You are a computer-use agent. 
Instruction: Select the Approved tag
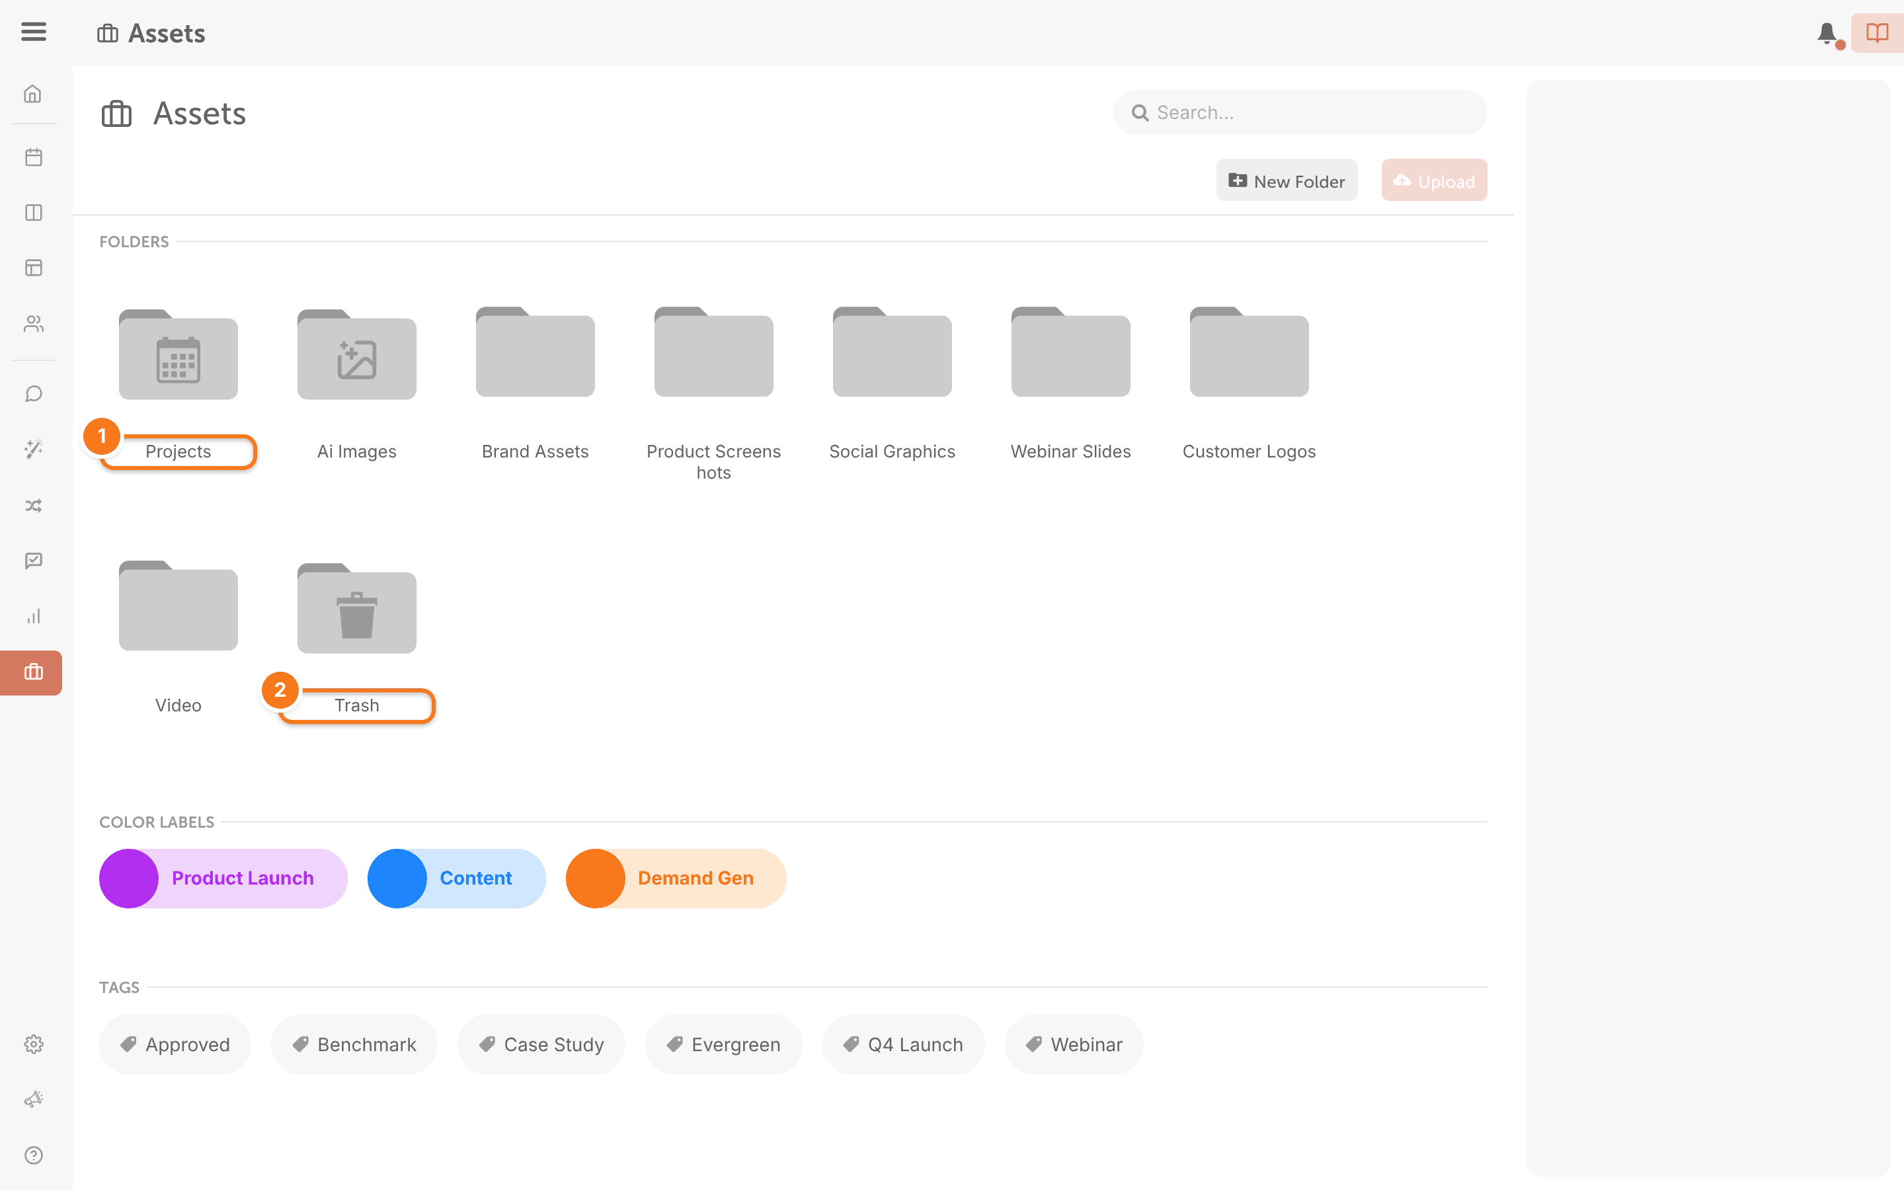[x=175, y=1045]
